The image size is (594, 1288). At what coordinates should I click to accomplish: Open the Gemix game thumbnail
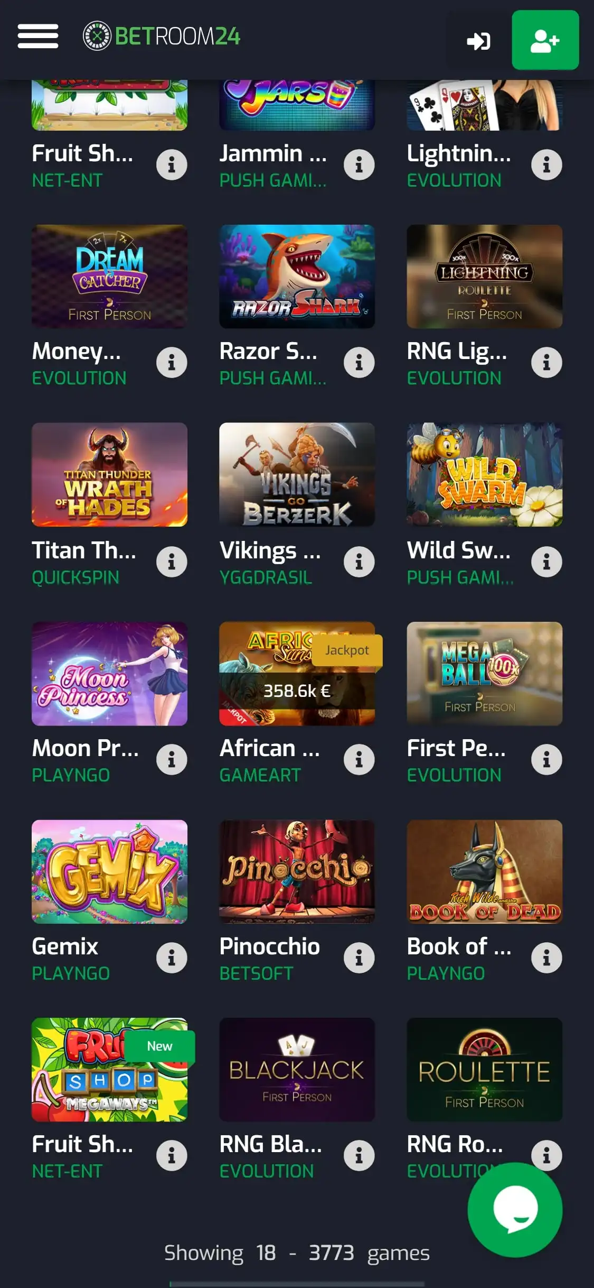pos(109,871)
